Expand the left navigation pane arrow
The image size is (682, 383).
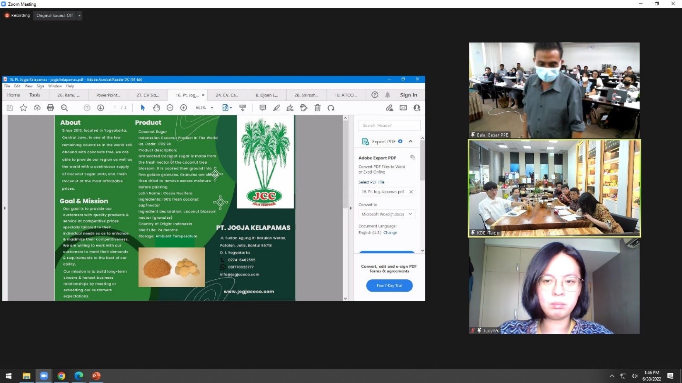(x=5, y=208)
